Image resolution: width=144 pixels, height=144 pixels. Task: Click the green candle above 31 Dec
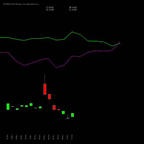click(31, 105)
